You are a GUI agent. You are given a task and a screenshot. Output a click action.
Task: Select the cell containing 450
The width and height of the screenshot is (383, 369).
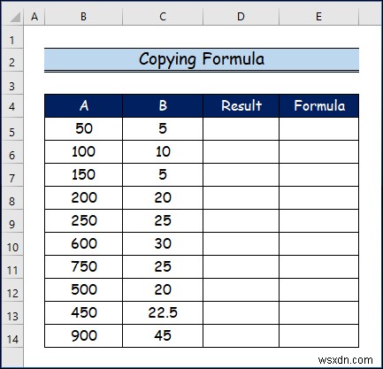click(x=83, y=313)
